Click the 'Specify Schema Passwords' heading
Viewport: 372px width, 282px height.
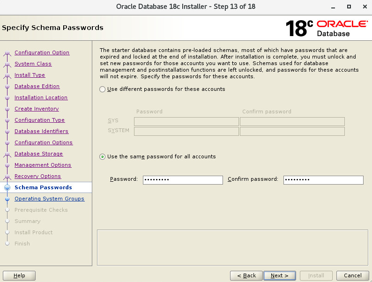(x=52, y=28)
